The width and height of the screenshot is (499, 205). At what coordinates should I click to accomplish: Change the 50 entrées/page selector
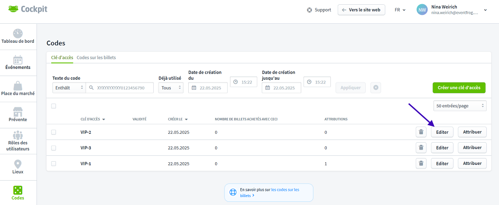point(460,106)
